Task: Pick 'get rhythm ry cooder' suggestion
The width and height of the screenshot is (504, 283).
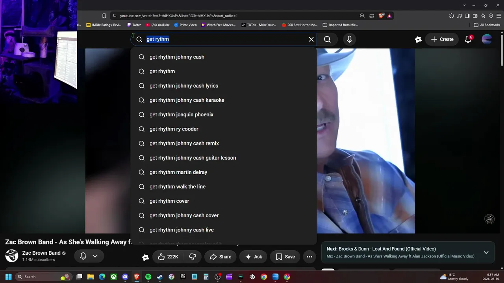Action: click(224, 129)
